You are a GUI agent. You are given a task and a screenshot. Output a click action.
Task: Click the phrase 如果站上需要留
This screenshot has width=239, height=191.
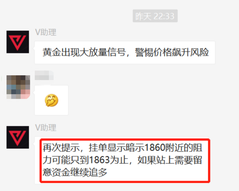[x=170, y=160]
